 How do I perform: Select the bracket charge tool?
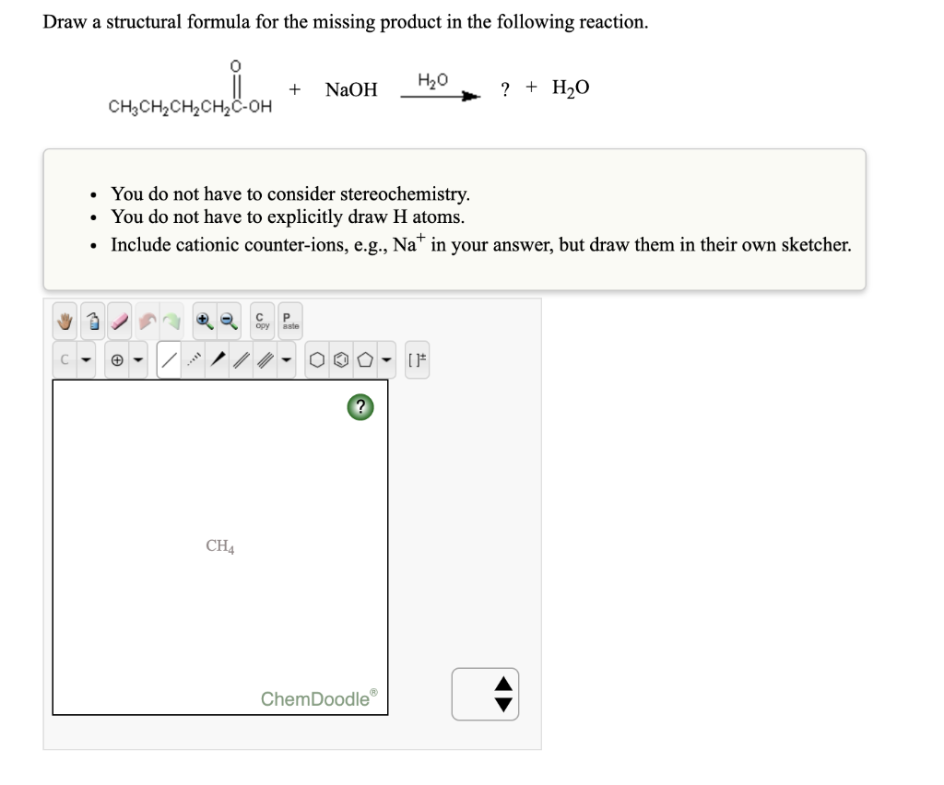(416, 359)
